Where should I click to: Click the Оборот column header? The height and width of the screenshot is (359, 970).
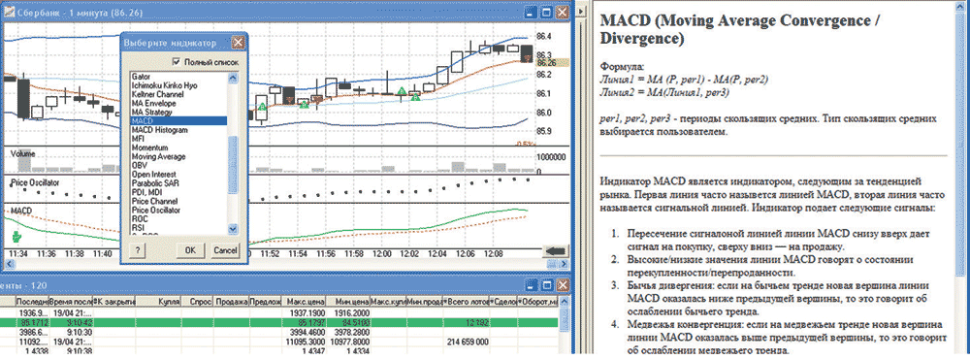(x=538, y=303)
